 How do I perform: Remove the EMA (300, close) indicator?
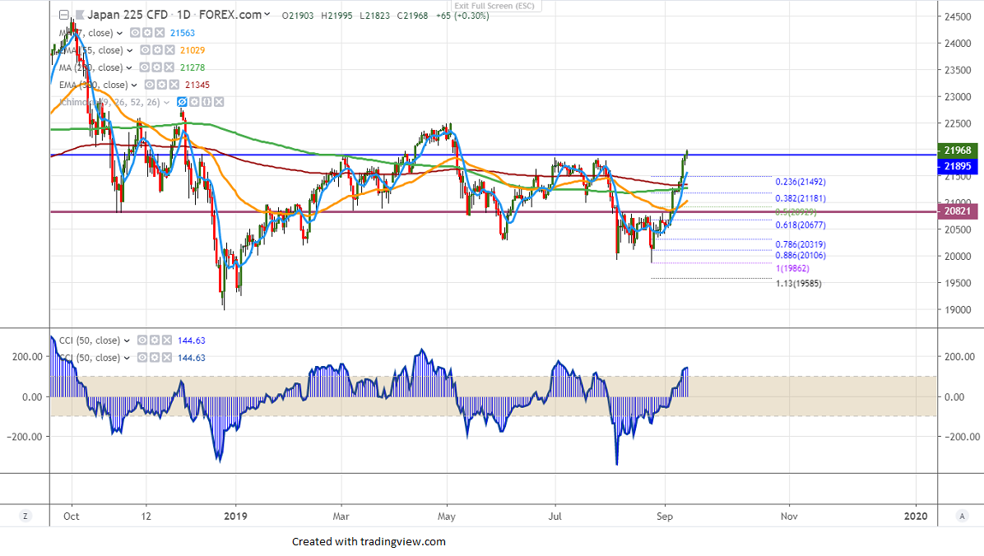tap(174, 85)
